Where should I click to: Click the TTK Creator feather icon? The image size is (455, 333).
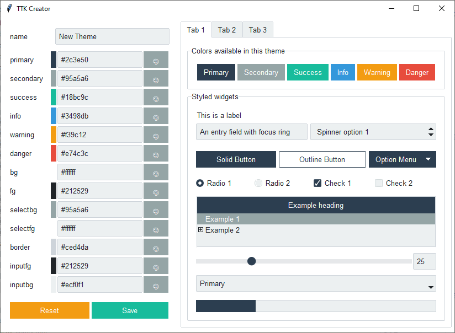(9, 8)
